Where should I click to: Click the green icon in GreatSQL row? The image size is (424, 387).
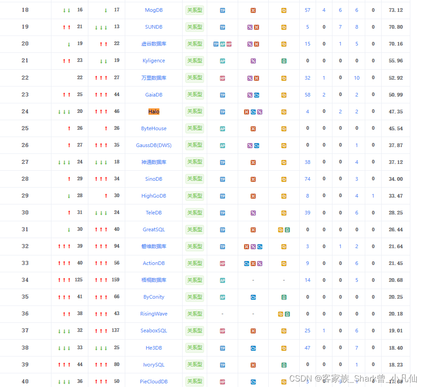287,230
